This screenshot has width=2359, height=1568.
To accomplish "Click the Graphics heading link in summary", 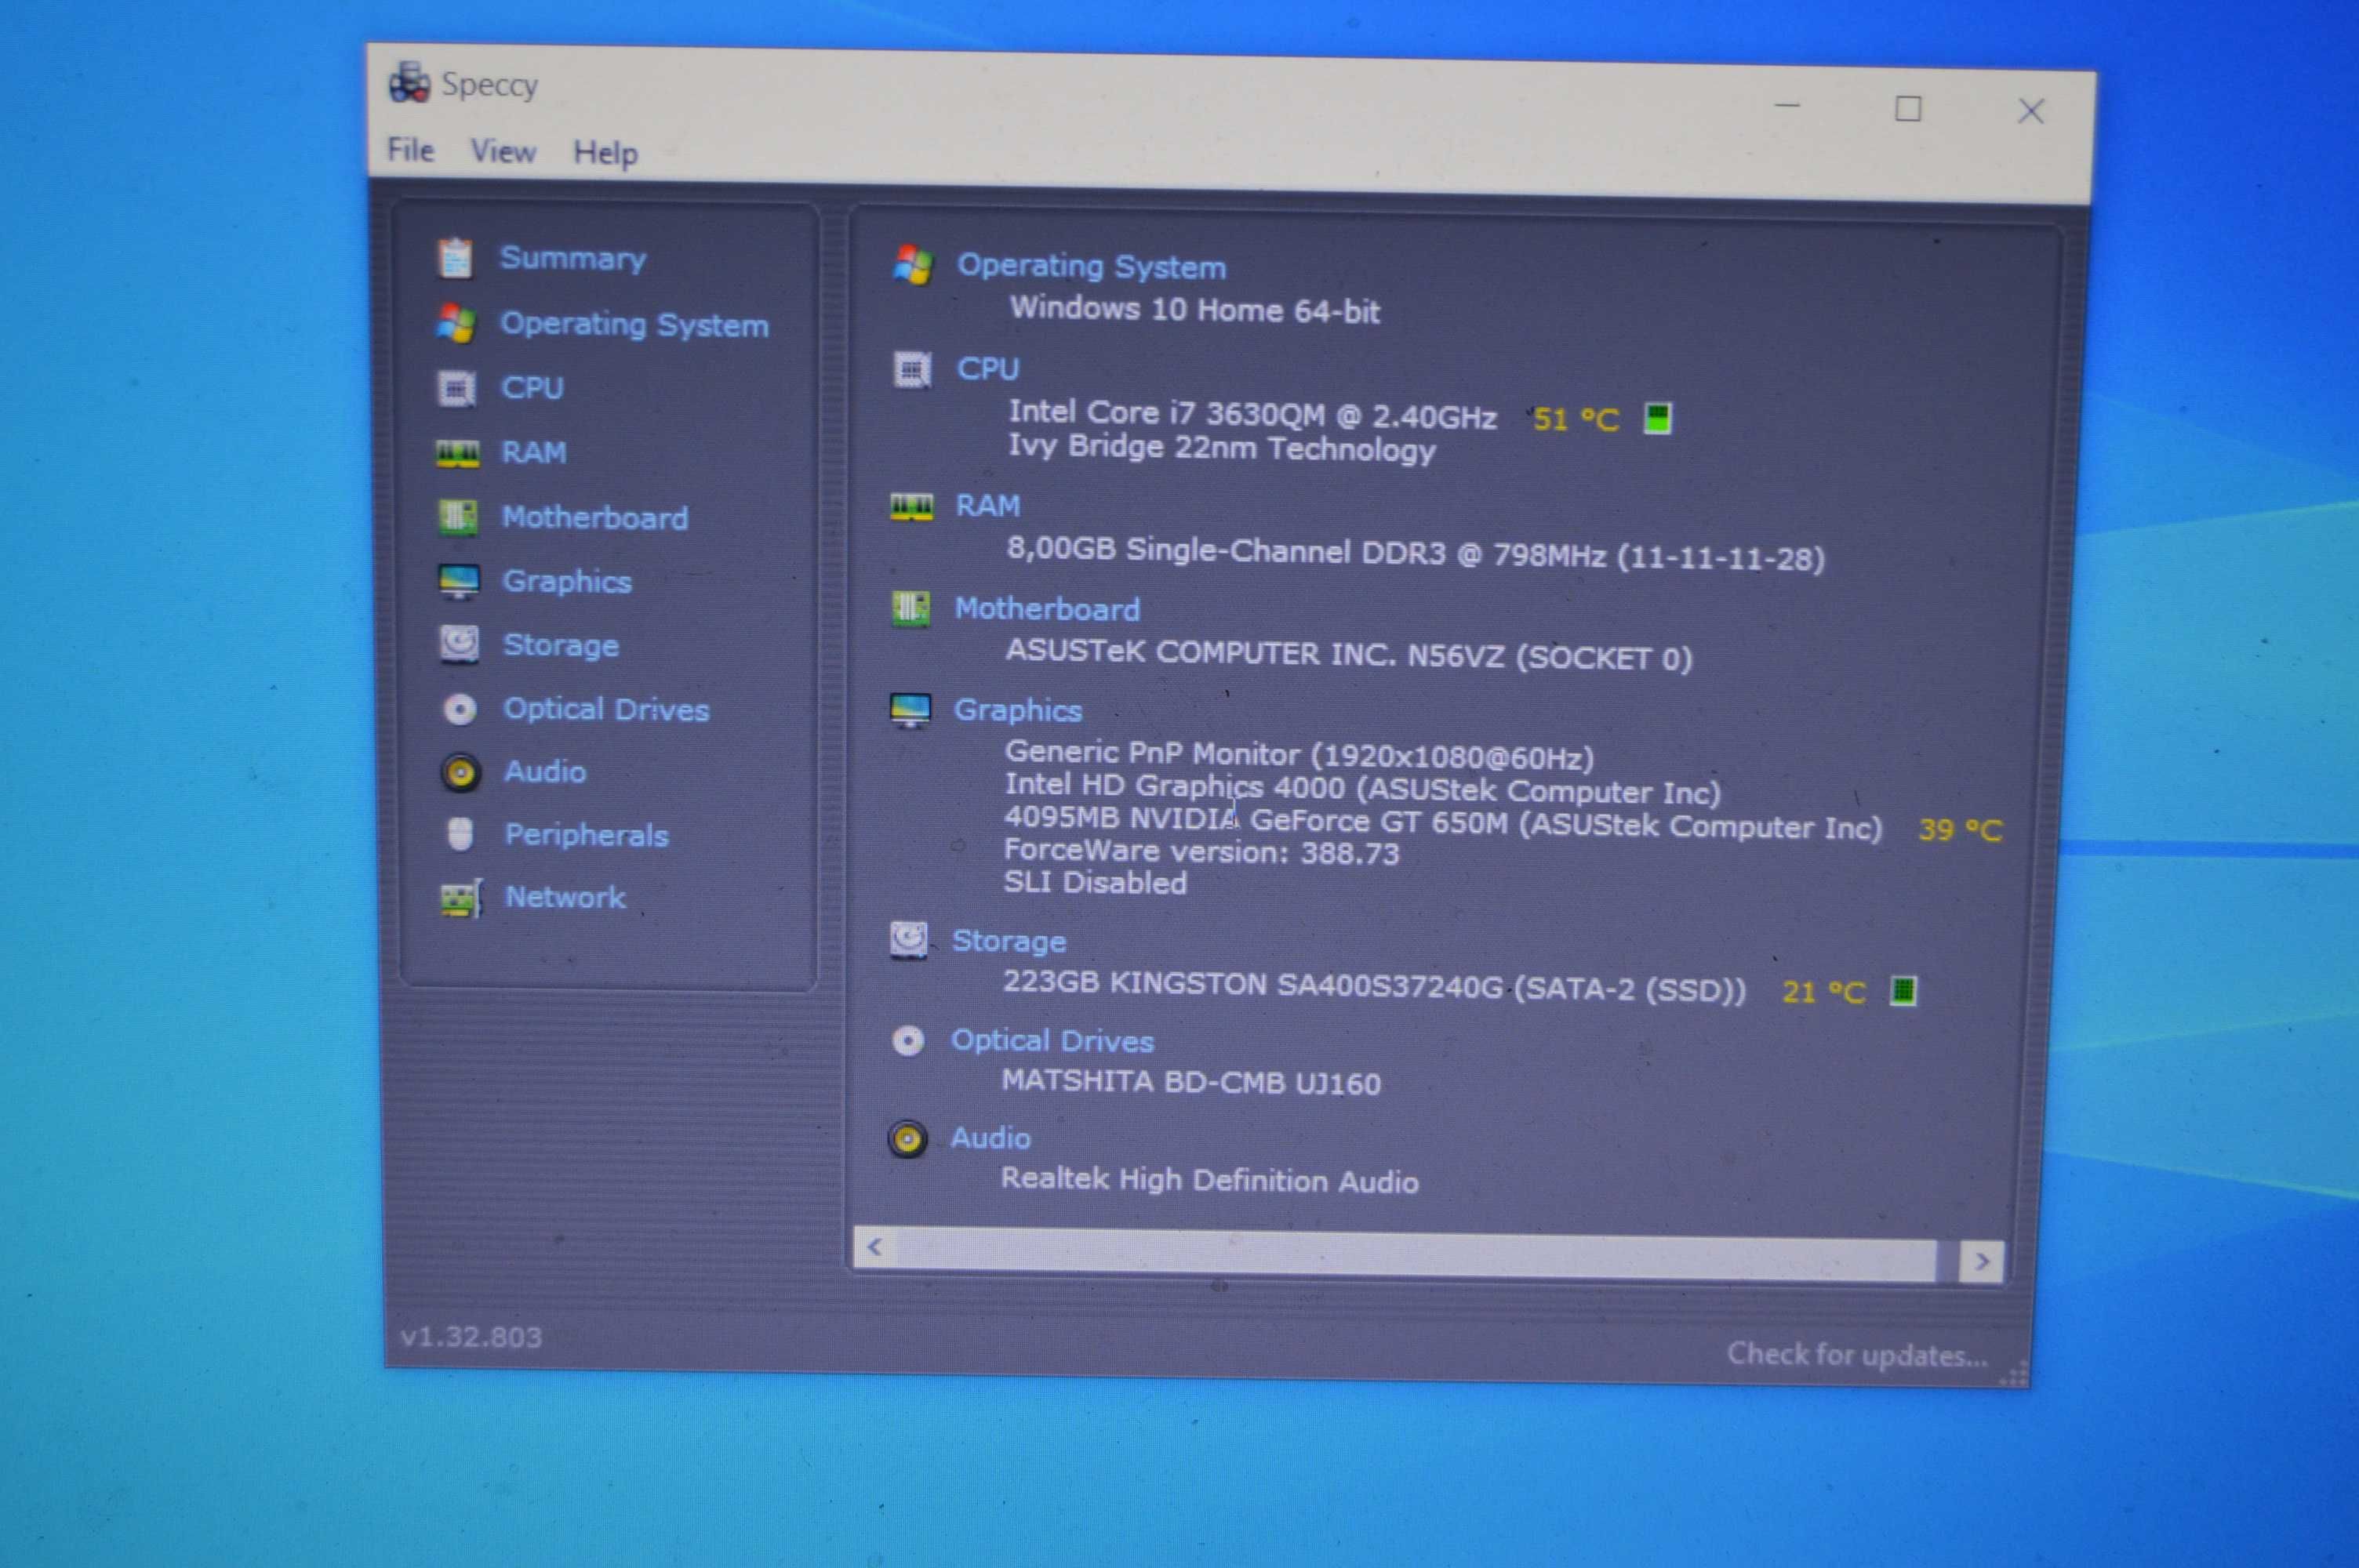I will click(1018, 711).
